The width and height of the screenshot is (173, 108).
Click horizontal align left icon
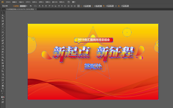pos(40,6)
